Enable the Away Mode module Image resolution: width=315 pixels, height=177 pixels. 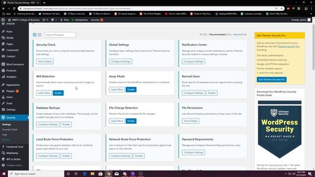[x=131, y=89]
